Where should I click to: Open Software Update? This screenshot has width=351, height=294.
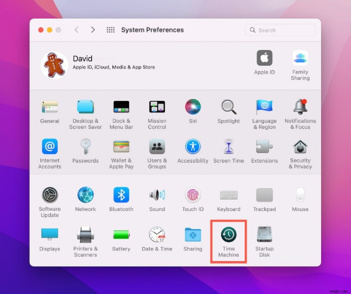click(50, 196)
